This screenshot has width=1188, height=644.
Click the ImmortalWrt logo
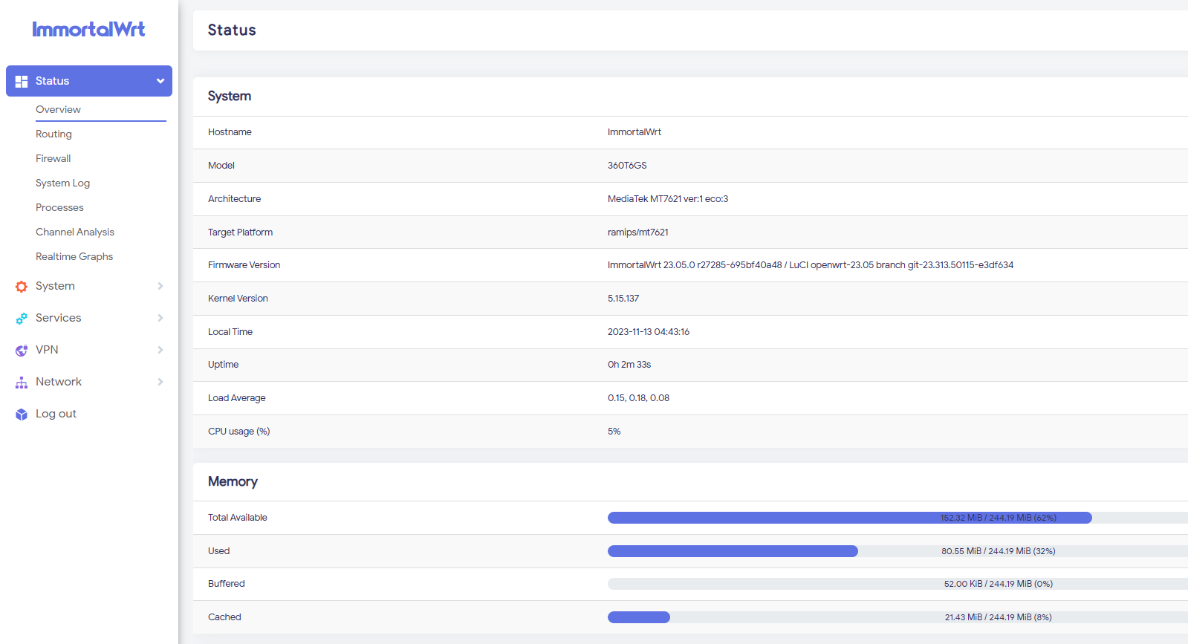(x=88, y=29)
